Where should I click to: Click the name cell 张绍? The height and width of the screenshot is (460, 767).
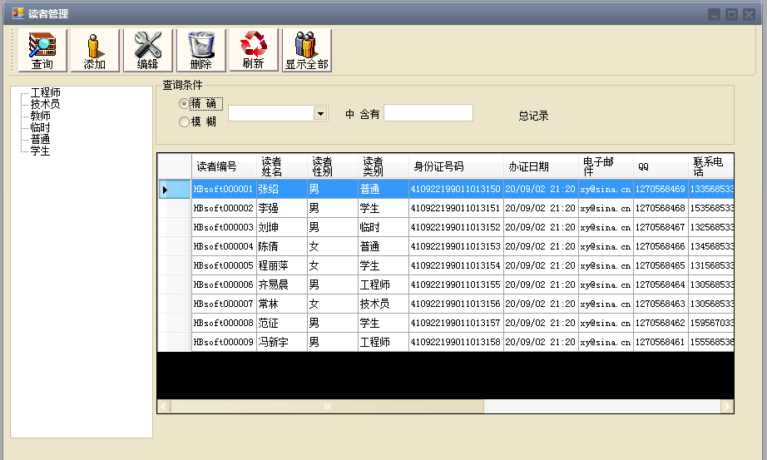point(282,190)
